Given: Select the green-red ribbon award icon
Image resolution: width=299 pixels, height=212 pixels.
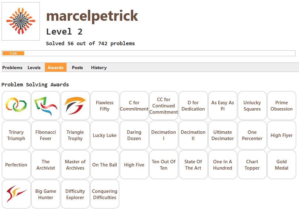Looking at the screenshot, I should pyautogui.click(x=46, y=106).
